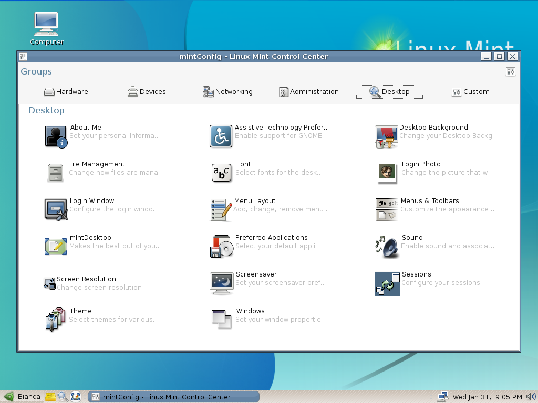Show the Networking group
Viewport: 538px width, 403px height.
coord(227,92)
